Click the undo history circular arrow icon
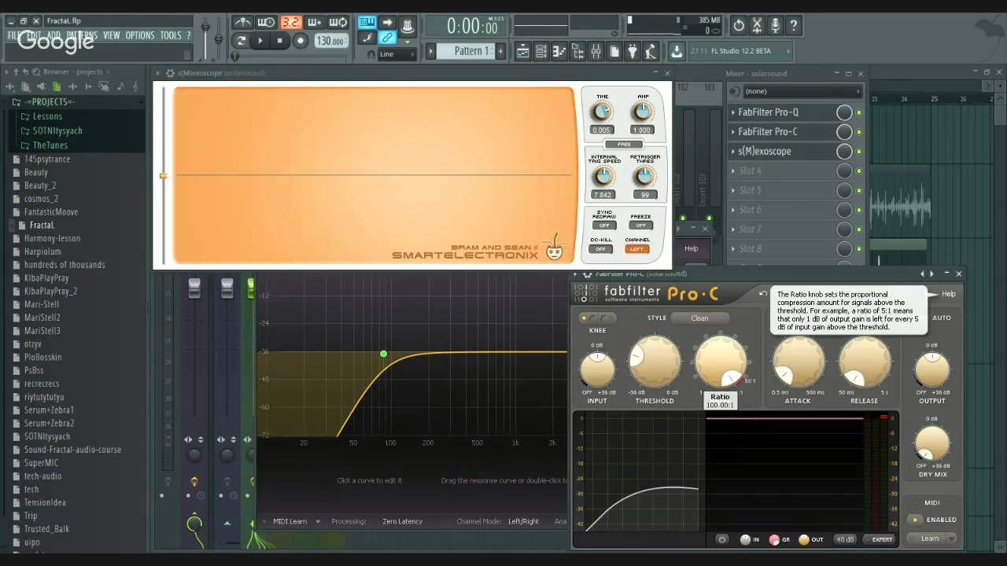The height and width of the screenshot is (566, 1007). pyautogui.click(x=739, y=26)
